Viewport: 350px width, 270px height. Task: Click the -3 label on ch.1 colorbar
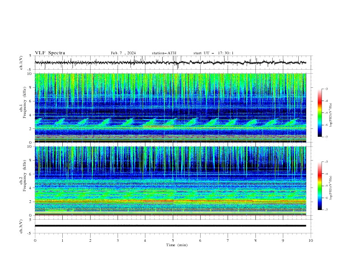click(x=326, y=89)
